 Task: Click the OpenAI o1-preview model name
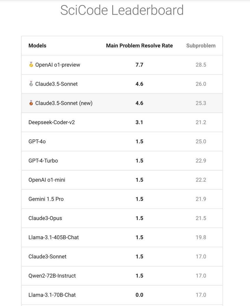tap(58, 65)
